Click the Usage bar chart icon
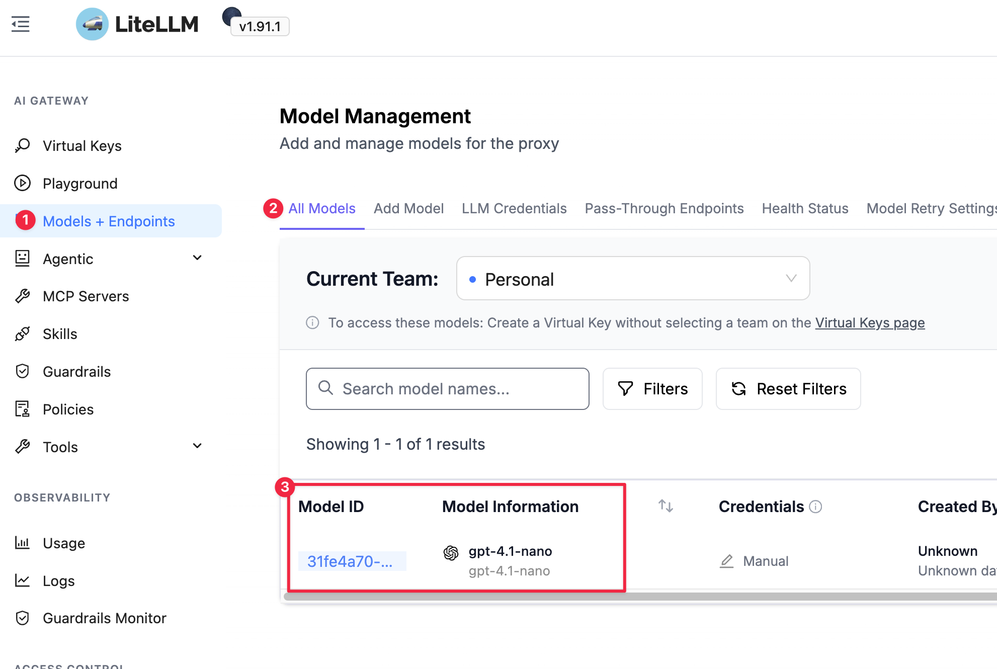Image resolution: width=997 pixels, height=669 pixels. point(22,543)
